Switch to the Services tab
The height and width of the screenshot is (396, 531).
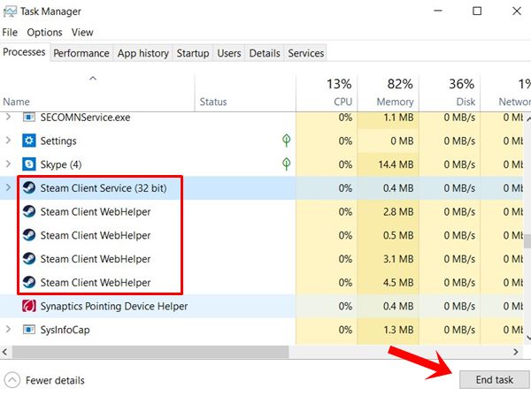click(x=306, y=53)
